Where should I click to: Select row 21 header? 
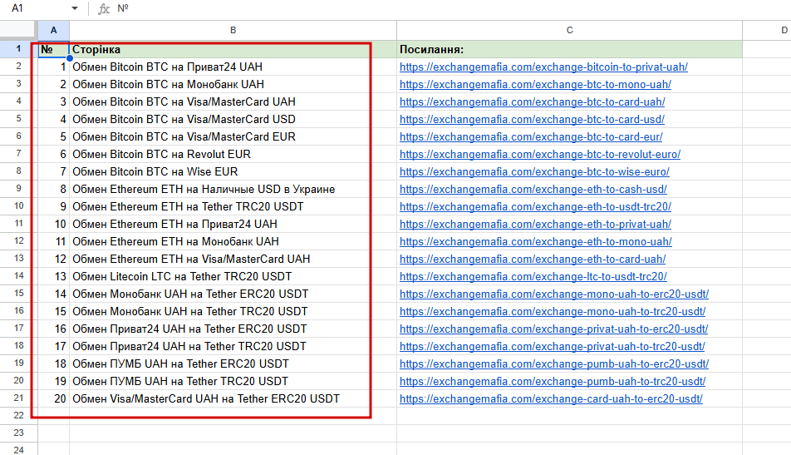[x=18, y=398]
